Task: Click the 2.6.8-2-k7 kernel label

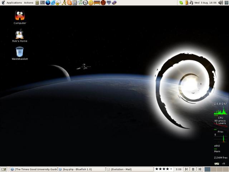Action: click(x=220, y=104)
